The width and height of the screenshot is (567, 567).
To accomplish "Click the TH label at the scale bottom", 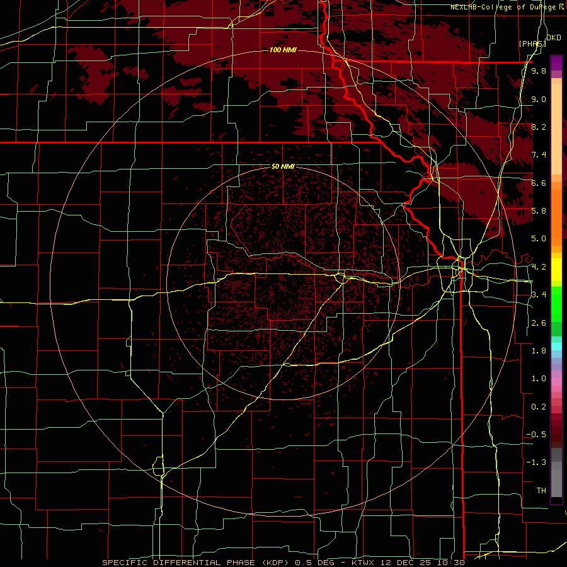I will [x=541, y=491].
